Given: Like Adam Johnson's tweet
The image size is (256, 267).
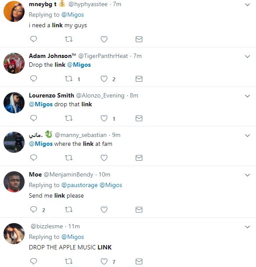Looking at the screenshot, I should click(x=104, y=79).
